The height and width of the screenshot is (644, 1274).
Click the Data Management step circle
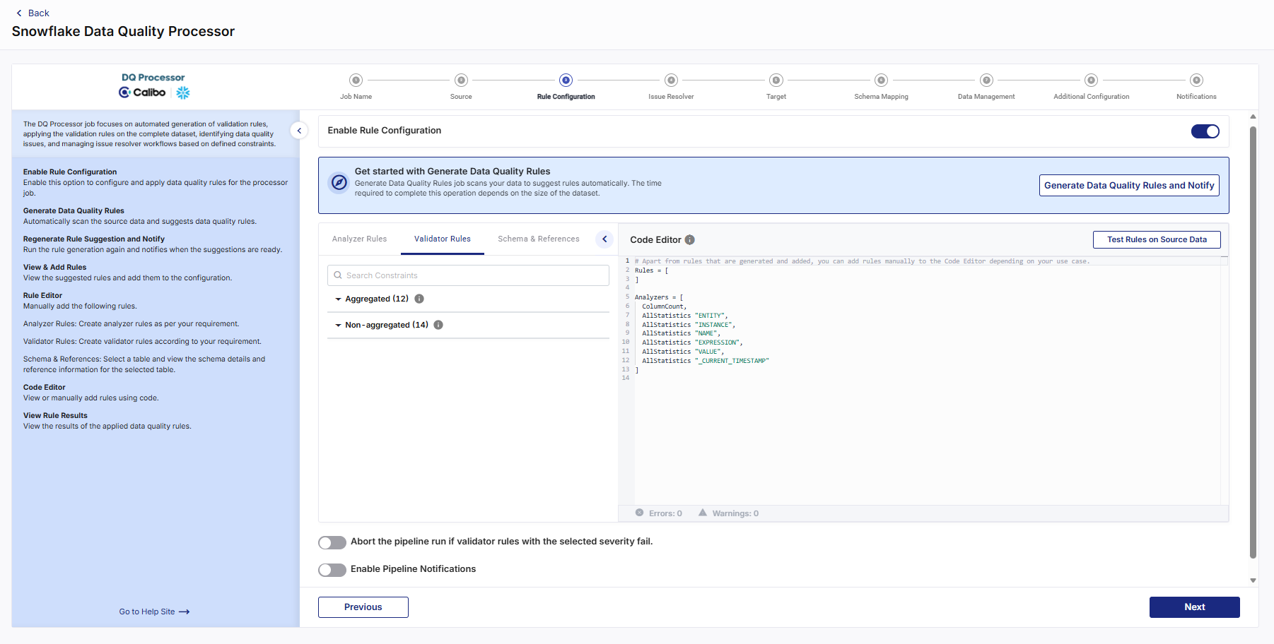(x=987, y=80)
